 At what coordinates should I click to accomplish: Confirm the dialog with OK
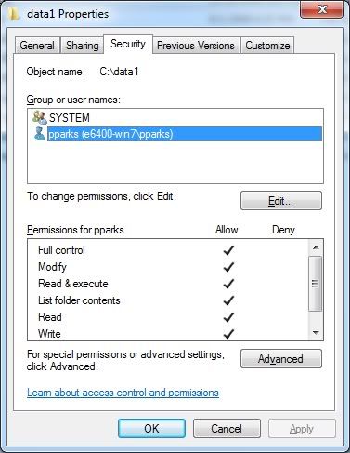tap(151, 429)
